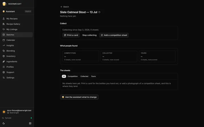
Task: Click the Synced cloud status icon
Action: [3, 118]
